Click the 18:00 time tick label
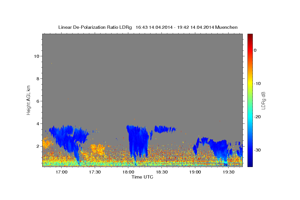 (x=128, y=172)
